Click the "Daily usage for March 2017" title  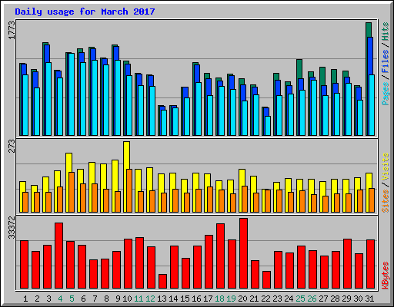pos(85,12)
